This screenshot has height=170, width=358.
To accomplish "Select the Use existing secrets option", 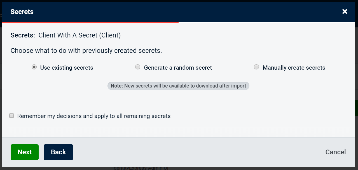I will click(x=34, y=67).
